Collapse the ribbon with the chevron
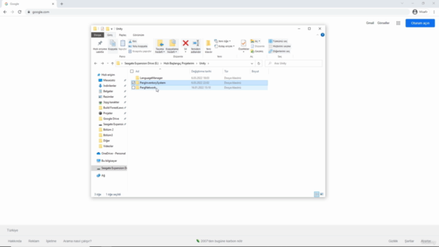The height and width of the screenshot is (247, 439). (x=318, y=35)
